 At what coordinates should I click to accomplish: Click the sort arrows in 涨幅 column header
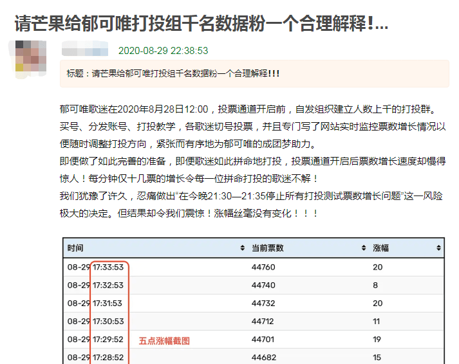[439, 248]
